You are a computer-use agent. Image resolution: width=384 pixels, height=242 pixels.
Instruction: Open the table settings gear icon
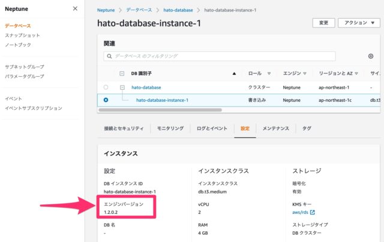(x=371, y=56)
